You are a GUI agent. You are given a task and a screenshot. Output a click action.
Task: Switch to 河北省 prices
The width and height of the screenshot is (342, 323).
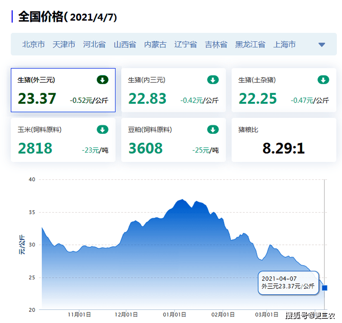pos(94,44)
